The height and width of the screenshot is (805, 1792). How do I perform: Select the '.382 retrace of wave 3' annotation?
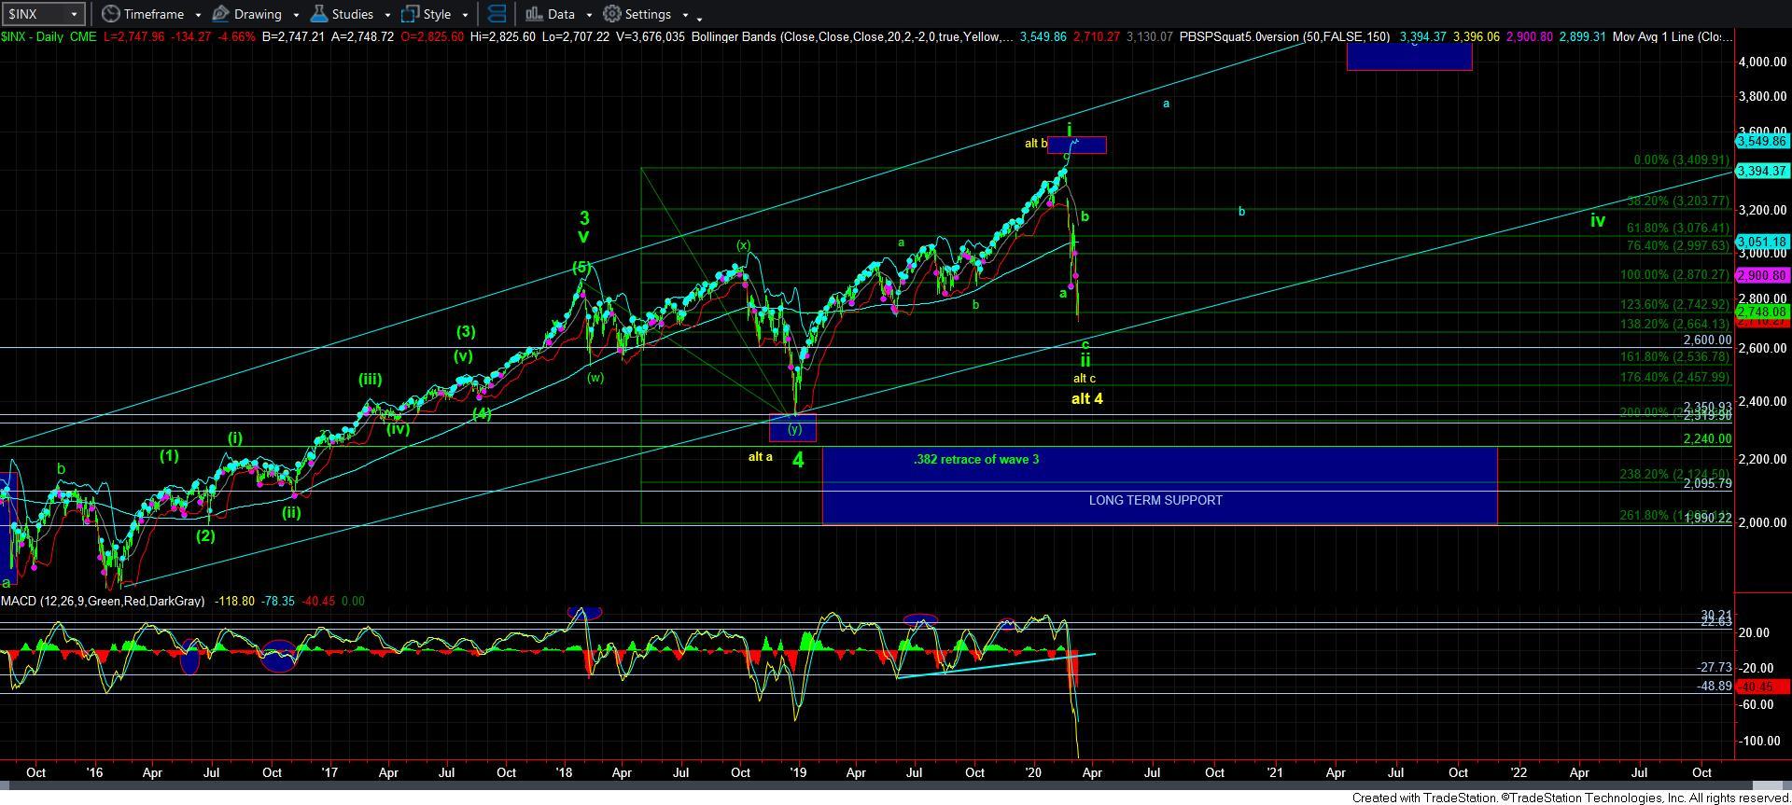coord(976,460)
